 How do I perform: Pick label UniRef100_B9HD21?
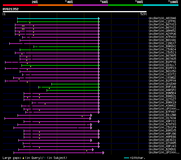click(162, 96)
